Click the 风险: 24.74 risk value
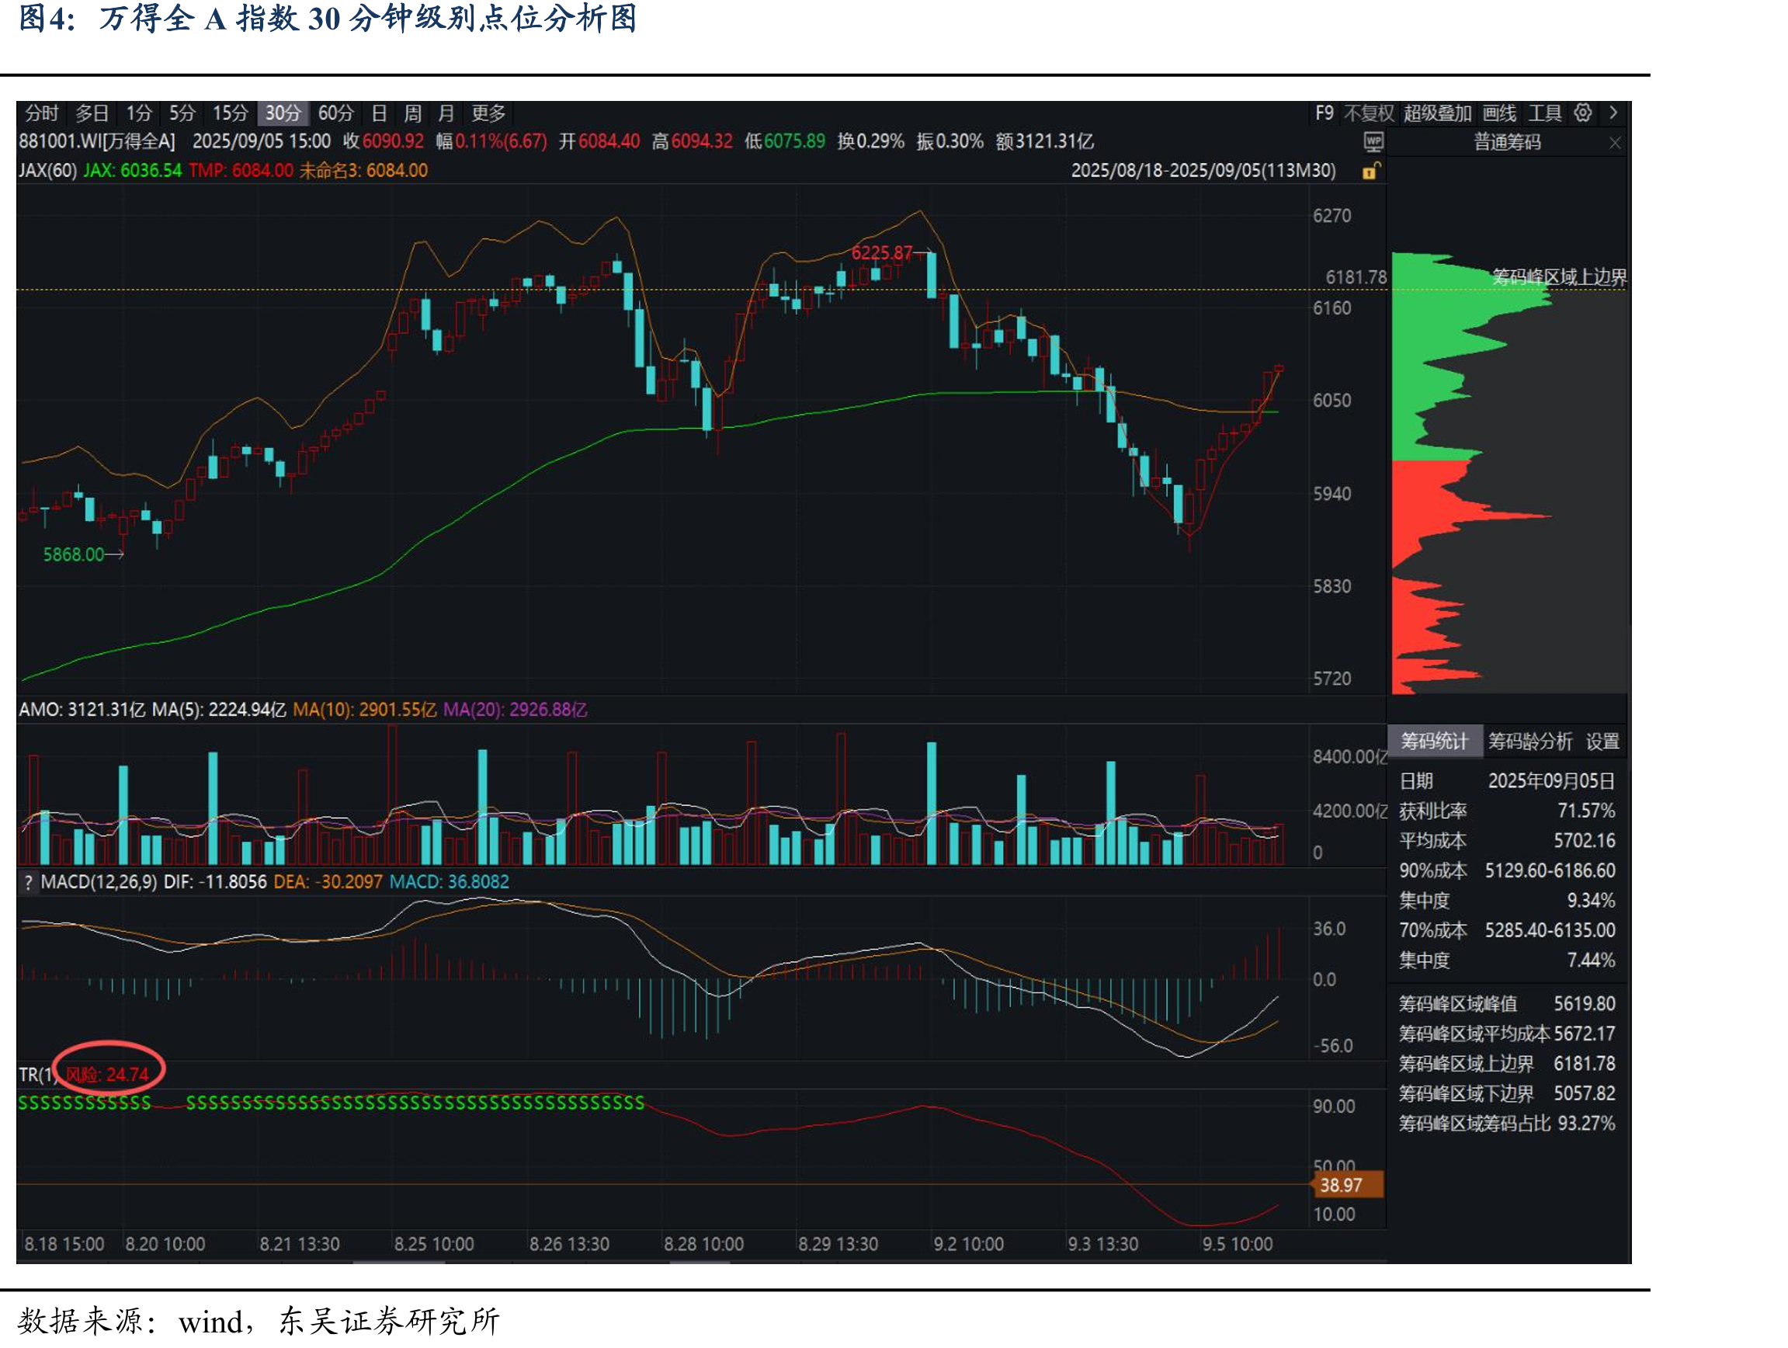This screenshot has width=1788, height=1348. [106, 1075]
